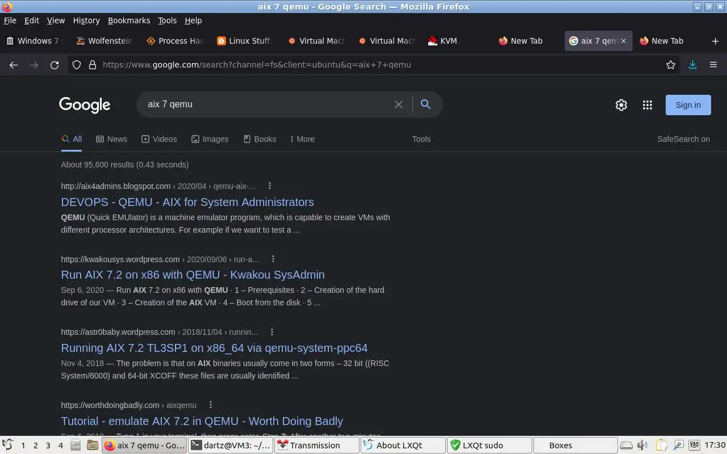Image resolution: width=727 pixels, height=454 pixels.
Task: Go forward one page
Action: pos(34,65)
